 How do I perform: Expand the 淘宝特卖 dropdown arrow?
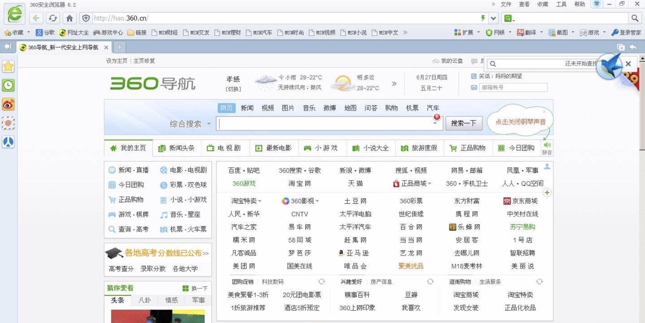click(260, 201)
